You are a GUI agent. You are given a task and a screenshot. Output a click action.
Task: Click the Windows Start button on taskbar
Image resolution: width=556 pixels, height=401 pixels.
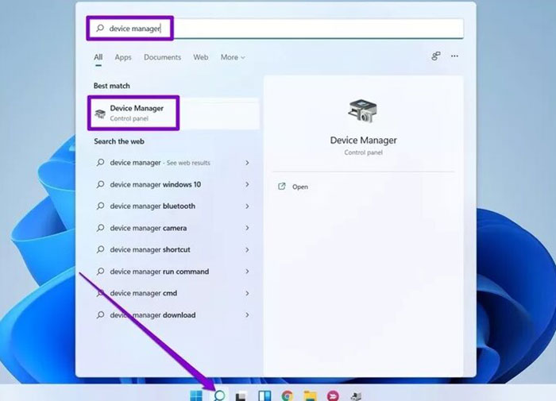coord(196,395)
